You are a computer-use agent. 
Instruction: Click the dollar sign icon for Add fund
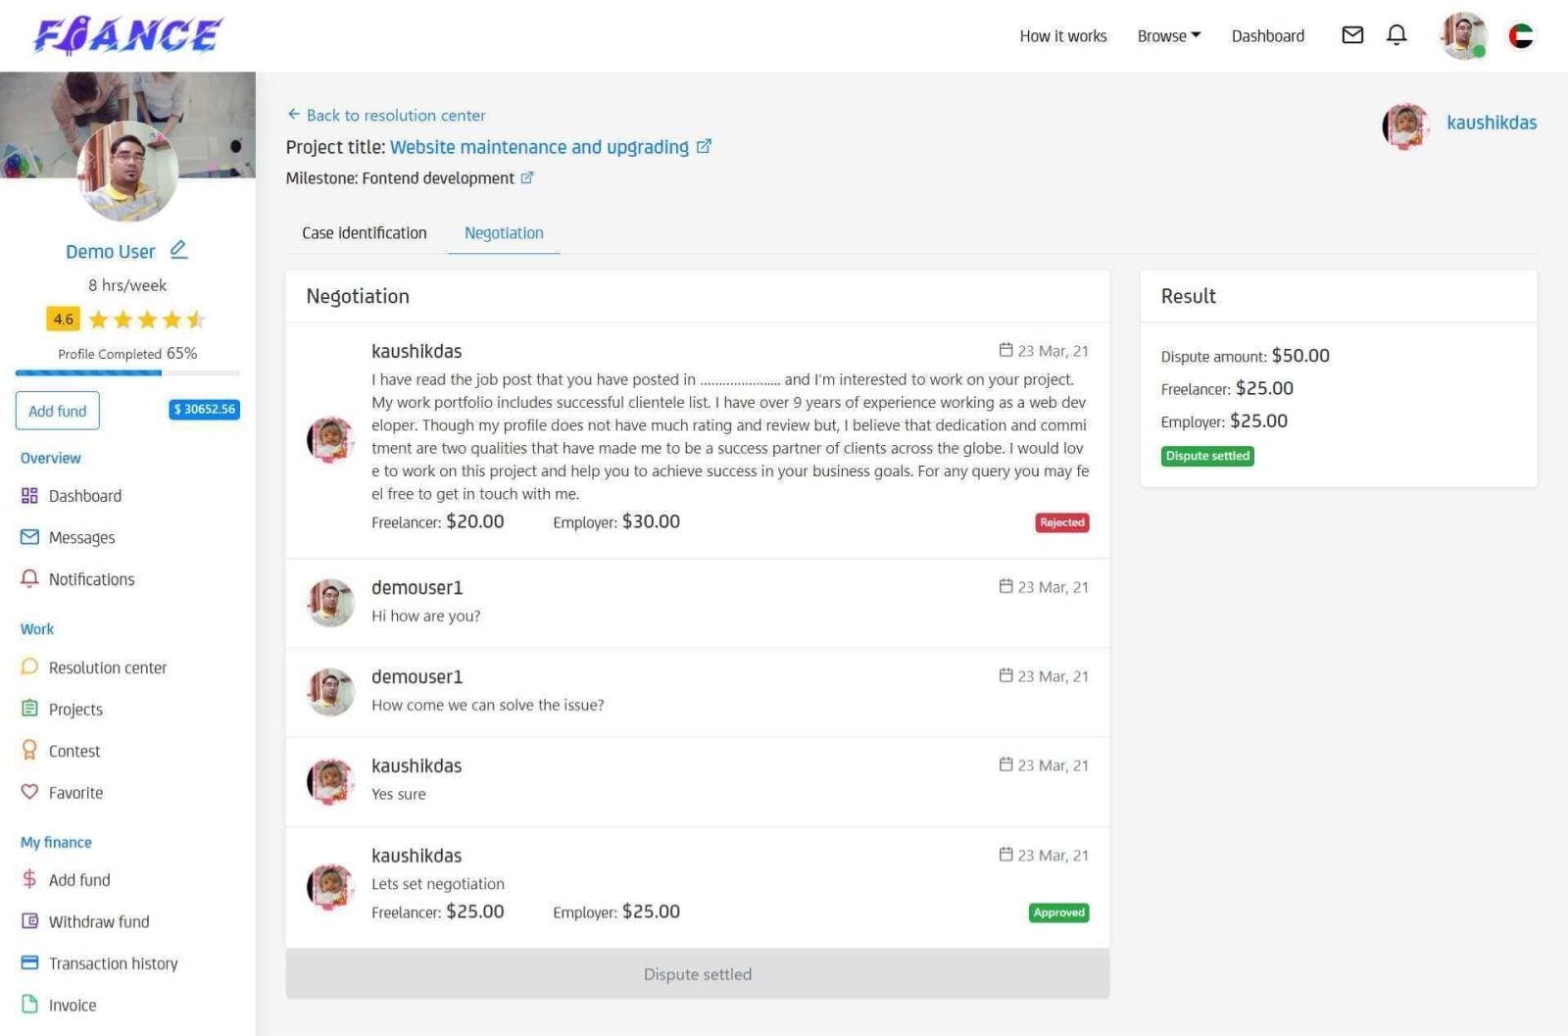tap(29, 879)
